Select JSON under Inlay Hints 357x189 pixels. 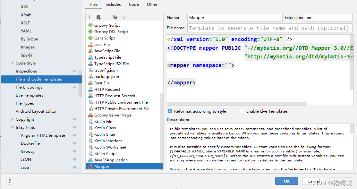click(x=26, y=159)
